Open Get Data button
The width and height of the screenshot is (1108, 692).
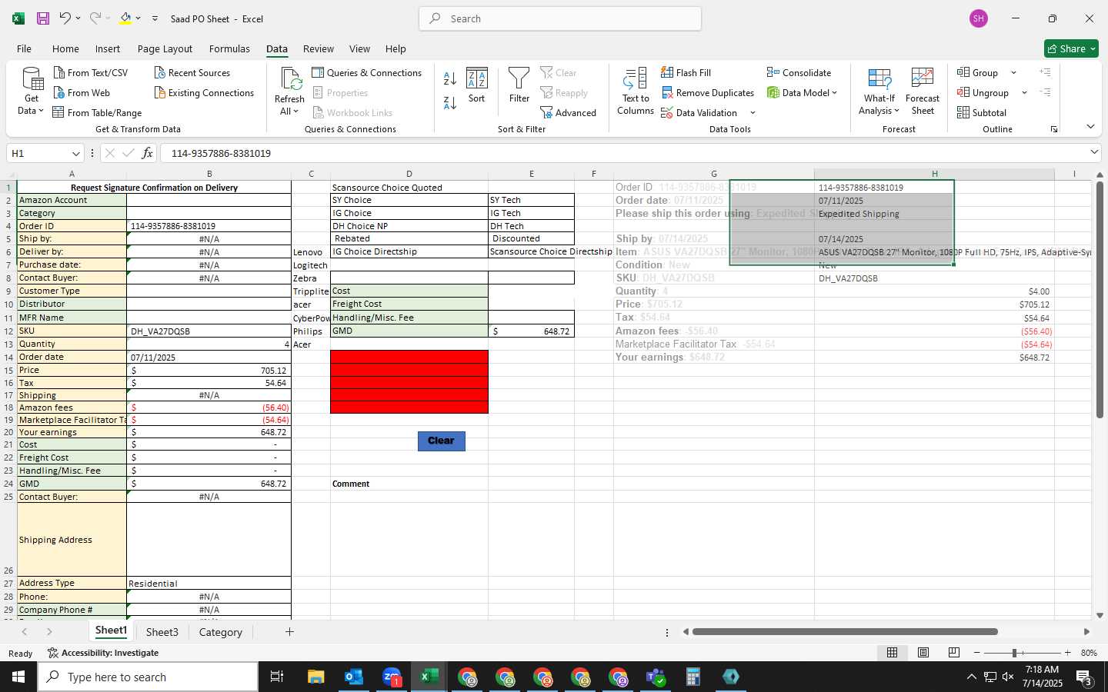pyautogui.click(x=32, y=91)
